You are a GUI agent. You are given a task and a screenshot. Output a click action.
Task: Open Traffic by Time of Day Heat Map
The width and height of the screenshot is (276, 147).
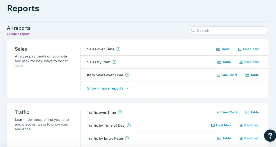221,125
